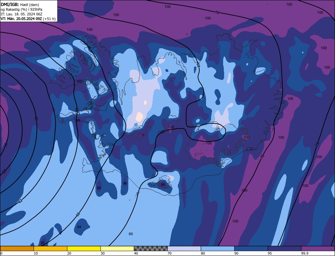This screenshot has height=256, width=335.
Task: Click the humidity value '96' on the map
Action: [x=125, y=183]
